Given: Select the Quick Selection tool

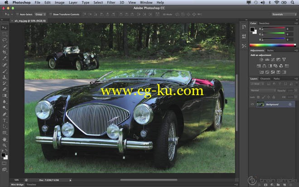Looking at the screenshot, I should pos(5,46).
